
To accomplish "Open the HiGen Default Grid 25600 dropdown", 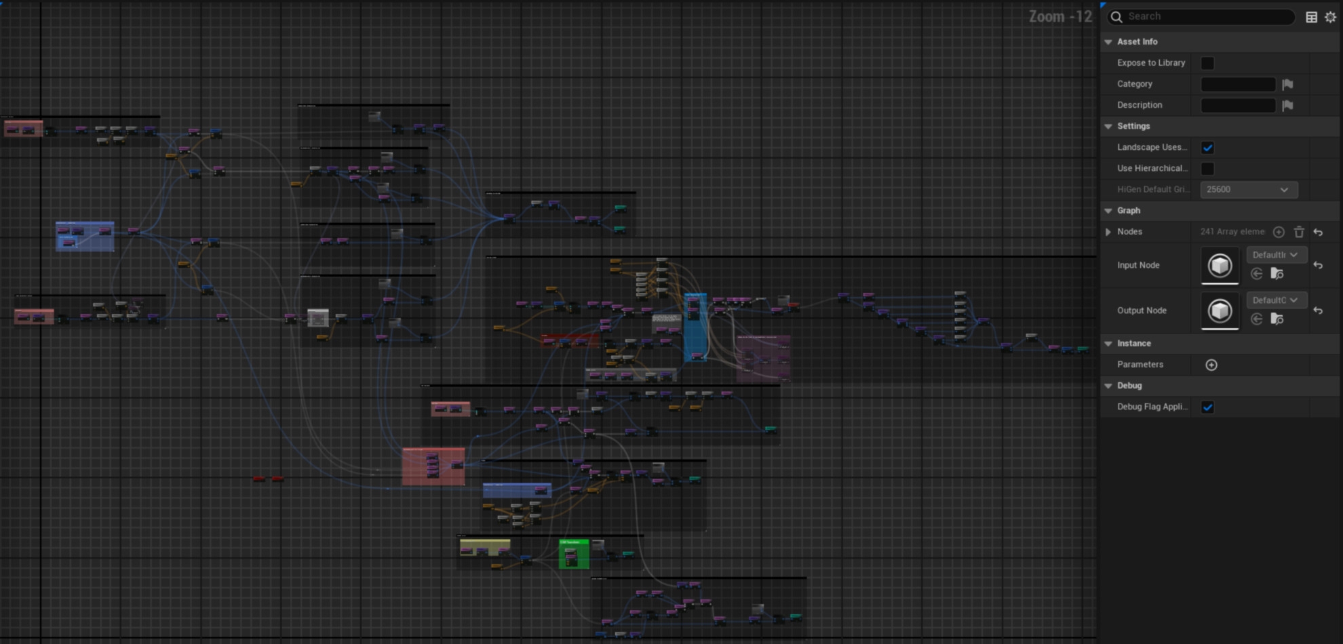I will tap(1248, 190).
